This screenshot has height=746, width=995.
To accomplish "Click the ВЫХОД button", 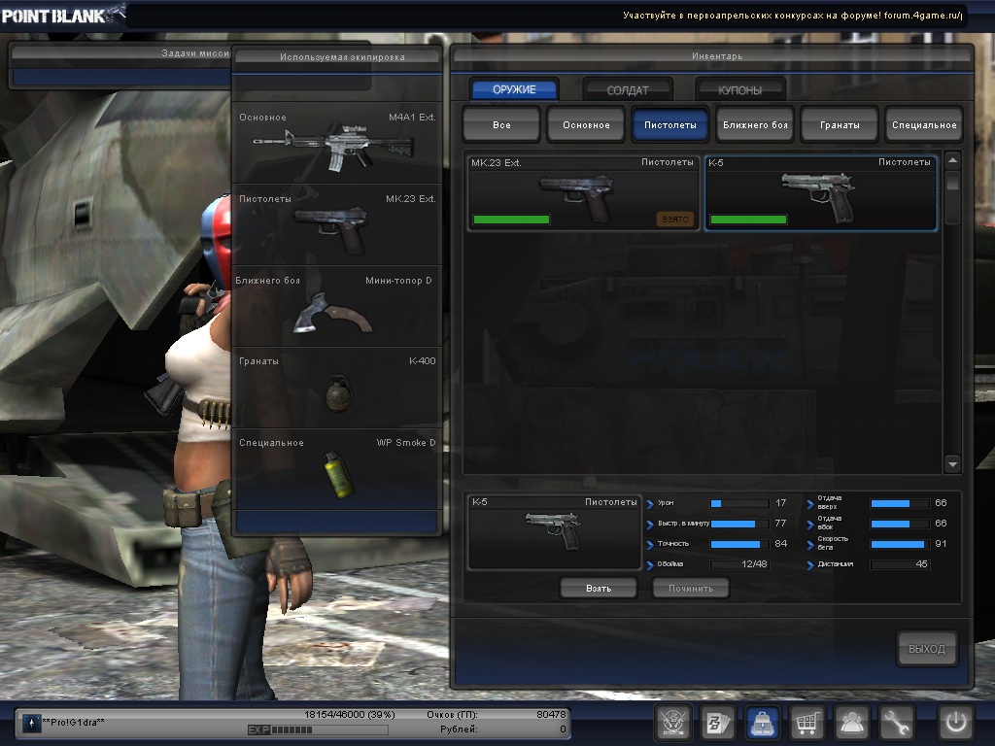I will pos(926,648).
